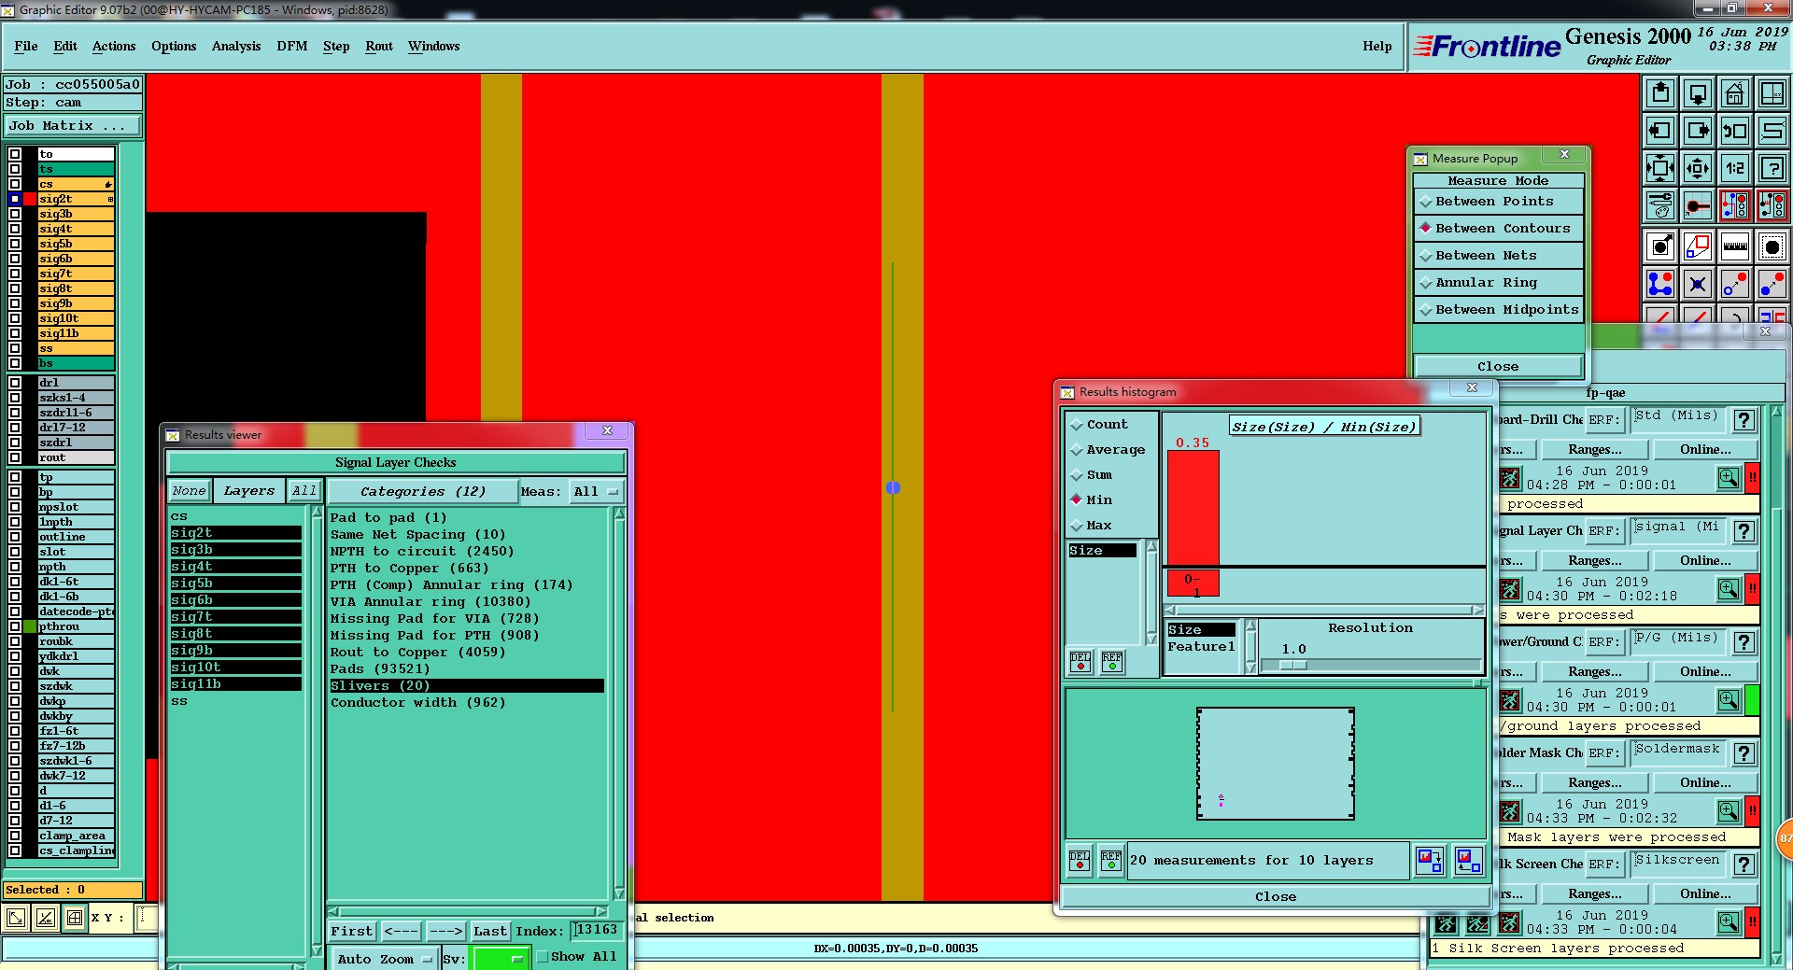The height and width of the screenshot is (970, 1793).
Task: Select the Between Nets measure mode
Action: [x=1498, y=256]
